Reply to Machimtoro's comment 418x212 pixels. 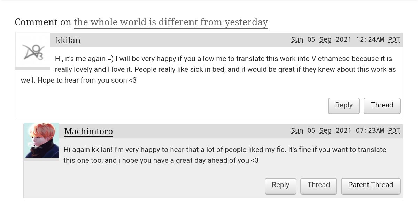tap(280, 185)
